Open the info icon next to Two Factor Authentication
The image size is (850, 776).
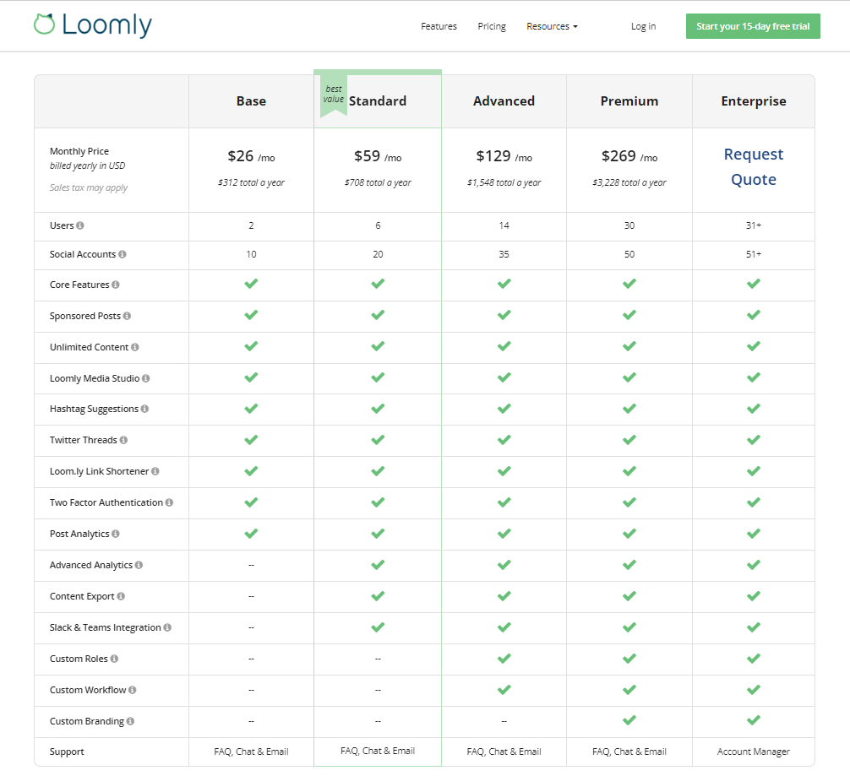tap(169, 502)
